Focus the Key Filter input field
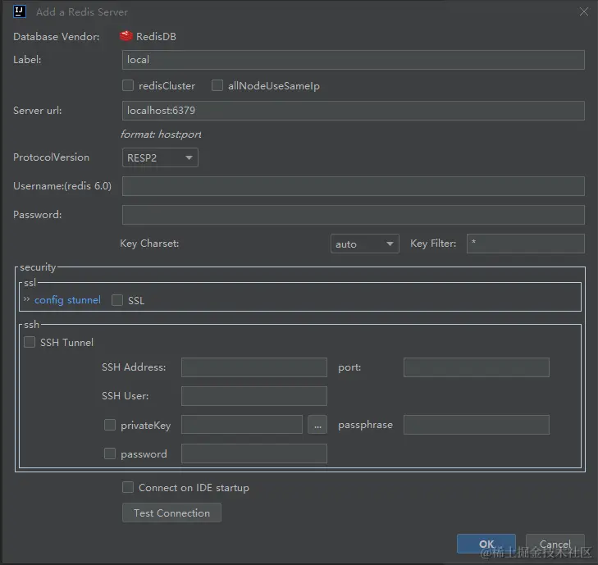This screenshot has width=598, height=565. (526, 244)
